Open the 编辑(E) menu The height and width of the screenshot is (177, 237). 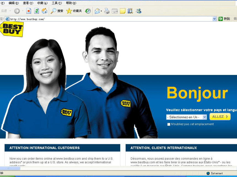pyautogui.click(x=14, y=3)
